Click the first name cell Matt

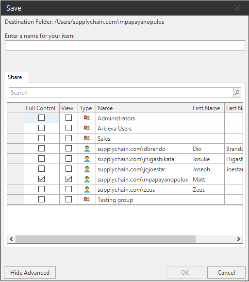208,179
